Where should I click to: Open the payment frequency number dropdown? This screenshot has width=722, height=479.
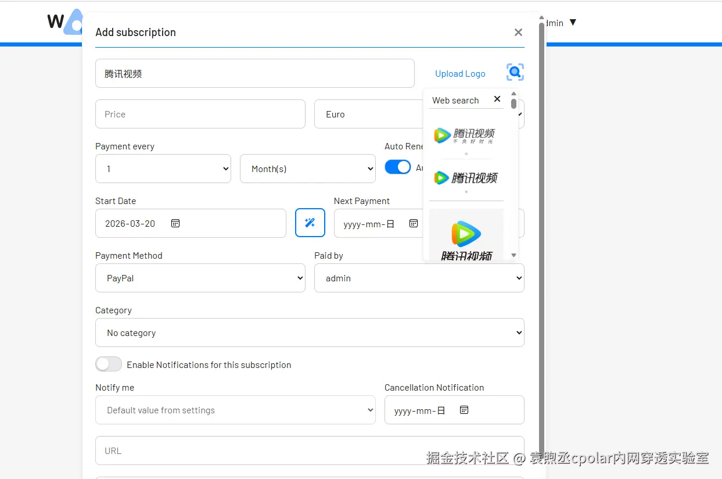(163, 169)
